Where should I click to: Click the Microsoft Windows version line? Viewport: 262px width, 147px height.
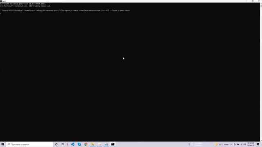(23, 4)
